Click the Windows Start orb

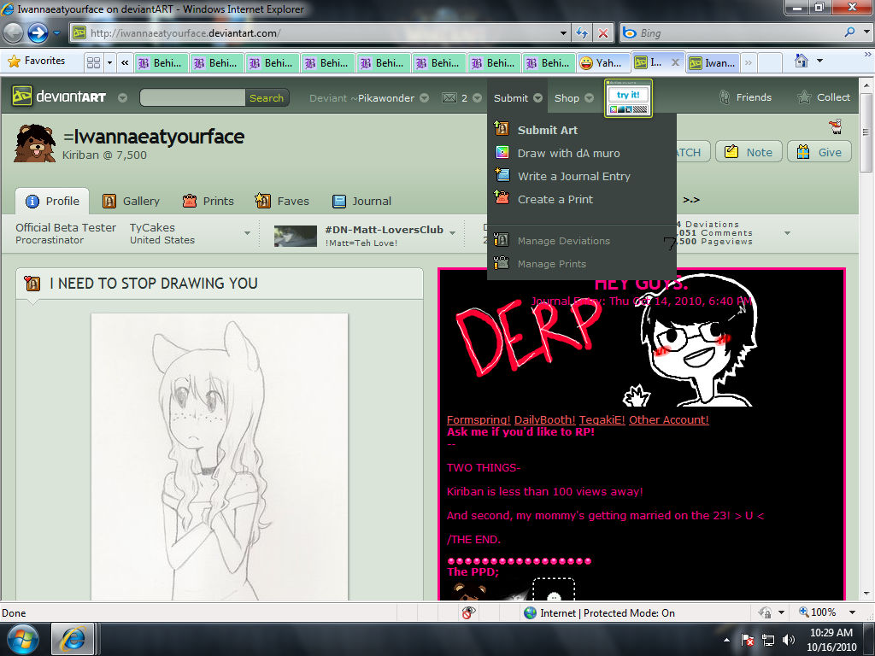pos(23,639)
